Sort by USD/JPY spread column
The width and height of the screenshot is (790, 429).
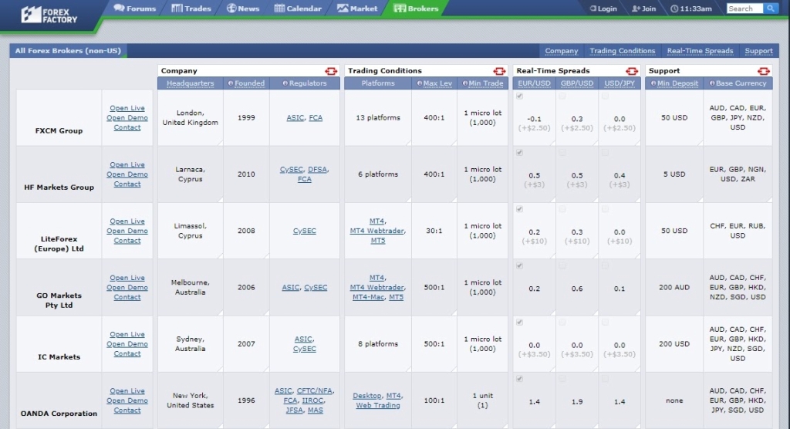[620, 83]
